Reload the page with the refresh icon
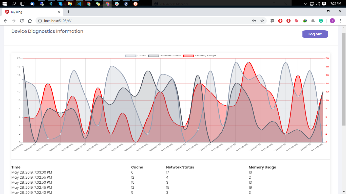 tap(22, 21)
